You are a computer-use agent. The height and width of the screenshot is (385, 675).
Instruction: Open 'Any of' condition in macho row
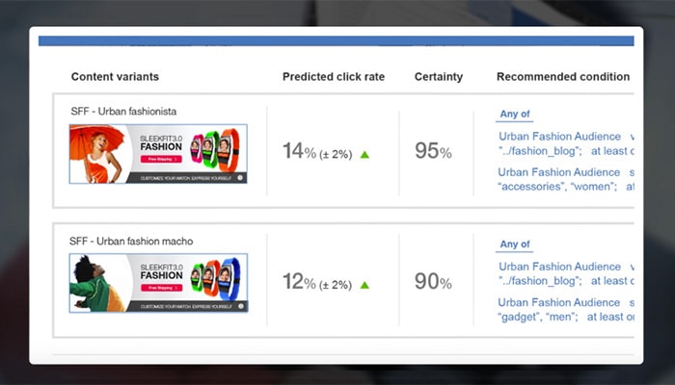point(515,244)
